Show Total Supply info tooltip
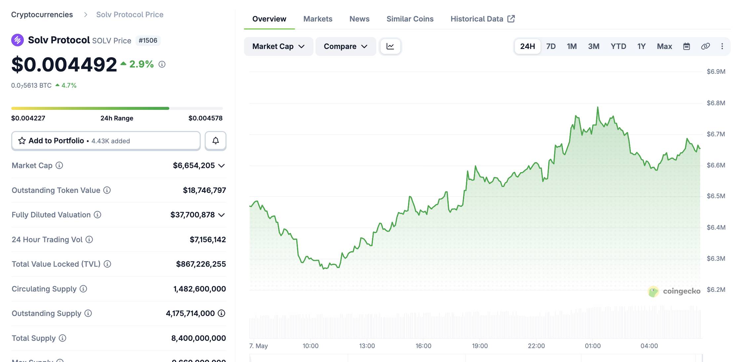 (62, 338)
